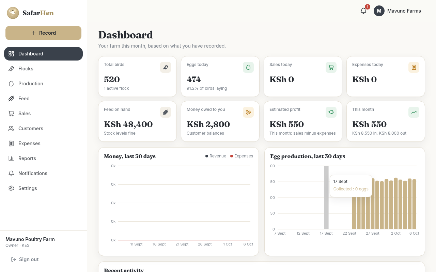Open Customers from the sidebar

43,129
